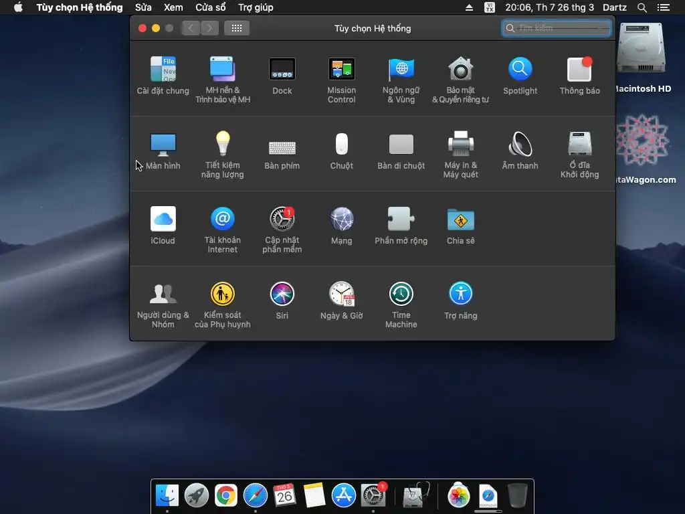
Task: Open Photos from the Dock
Action: [x=459, y=496]
